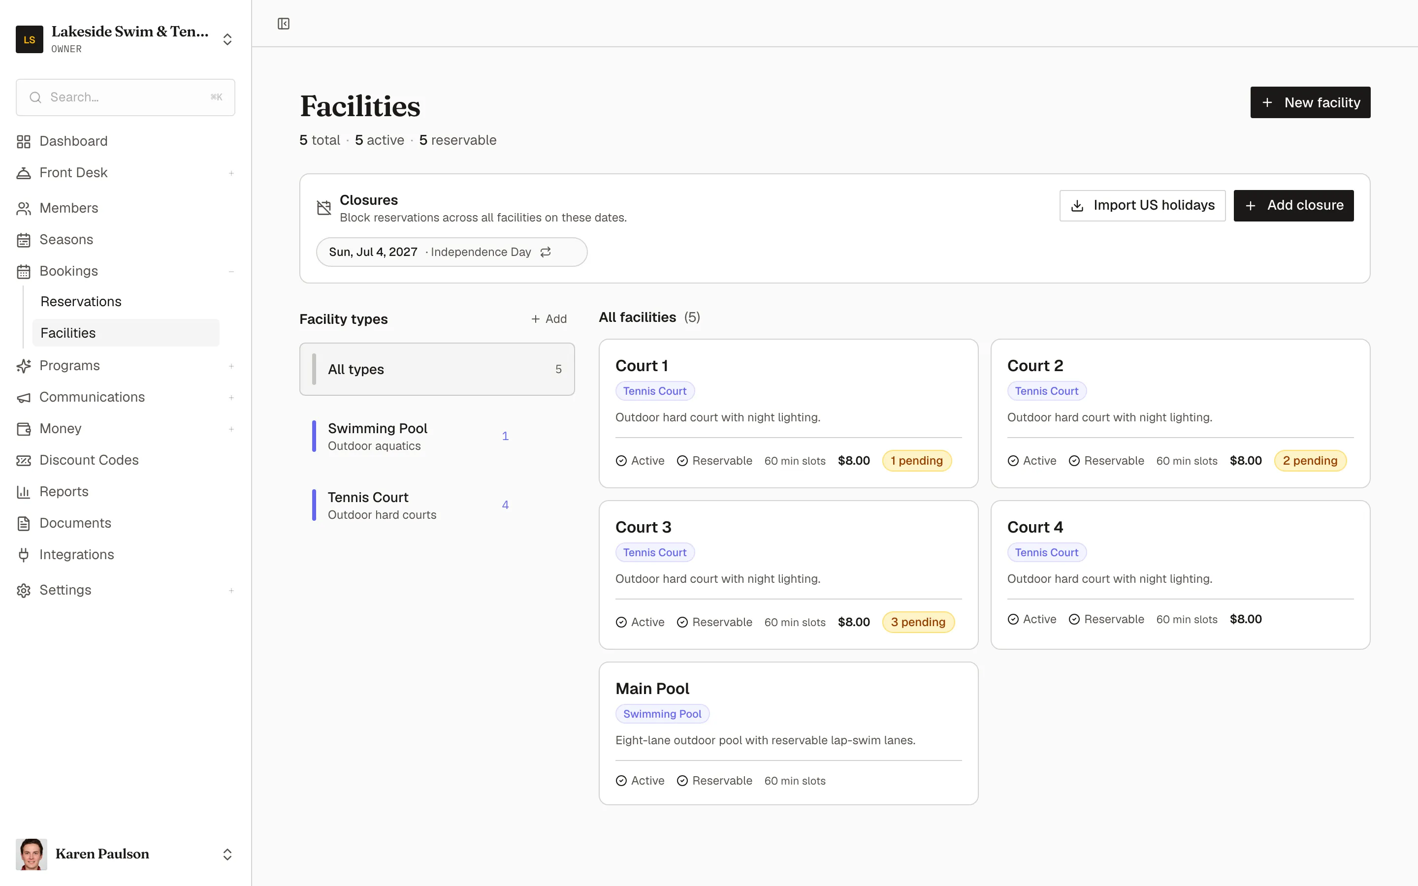Click Court 2 title heading
1418x886 pixels.
(x=1035, y=366)
